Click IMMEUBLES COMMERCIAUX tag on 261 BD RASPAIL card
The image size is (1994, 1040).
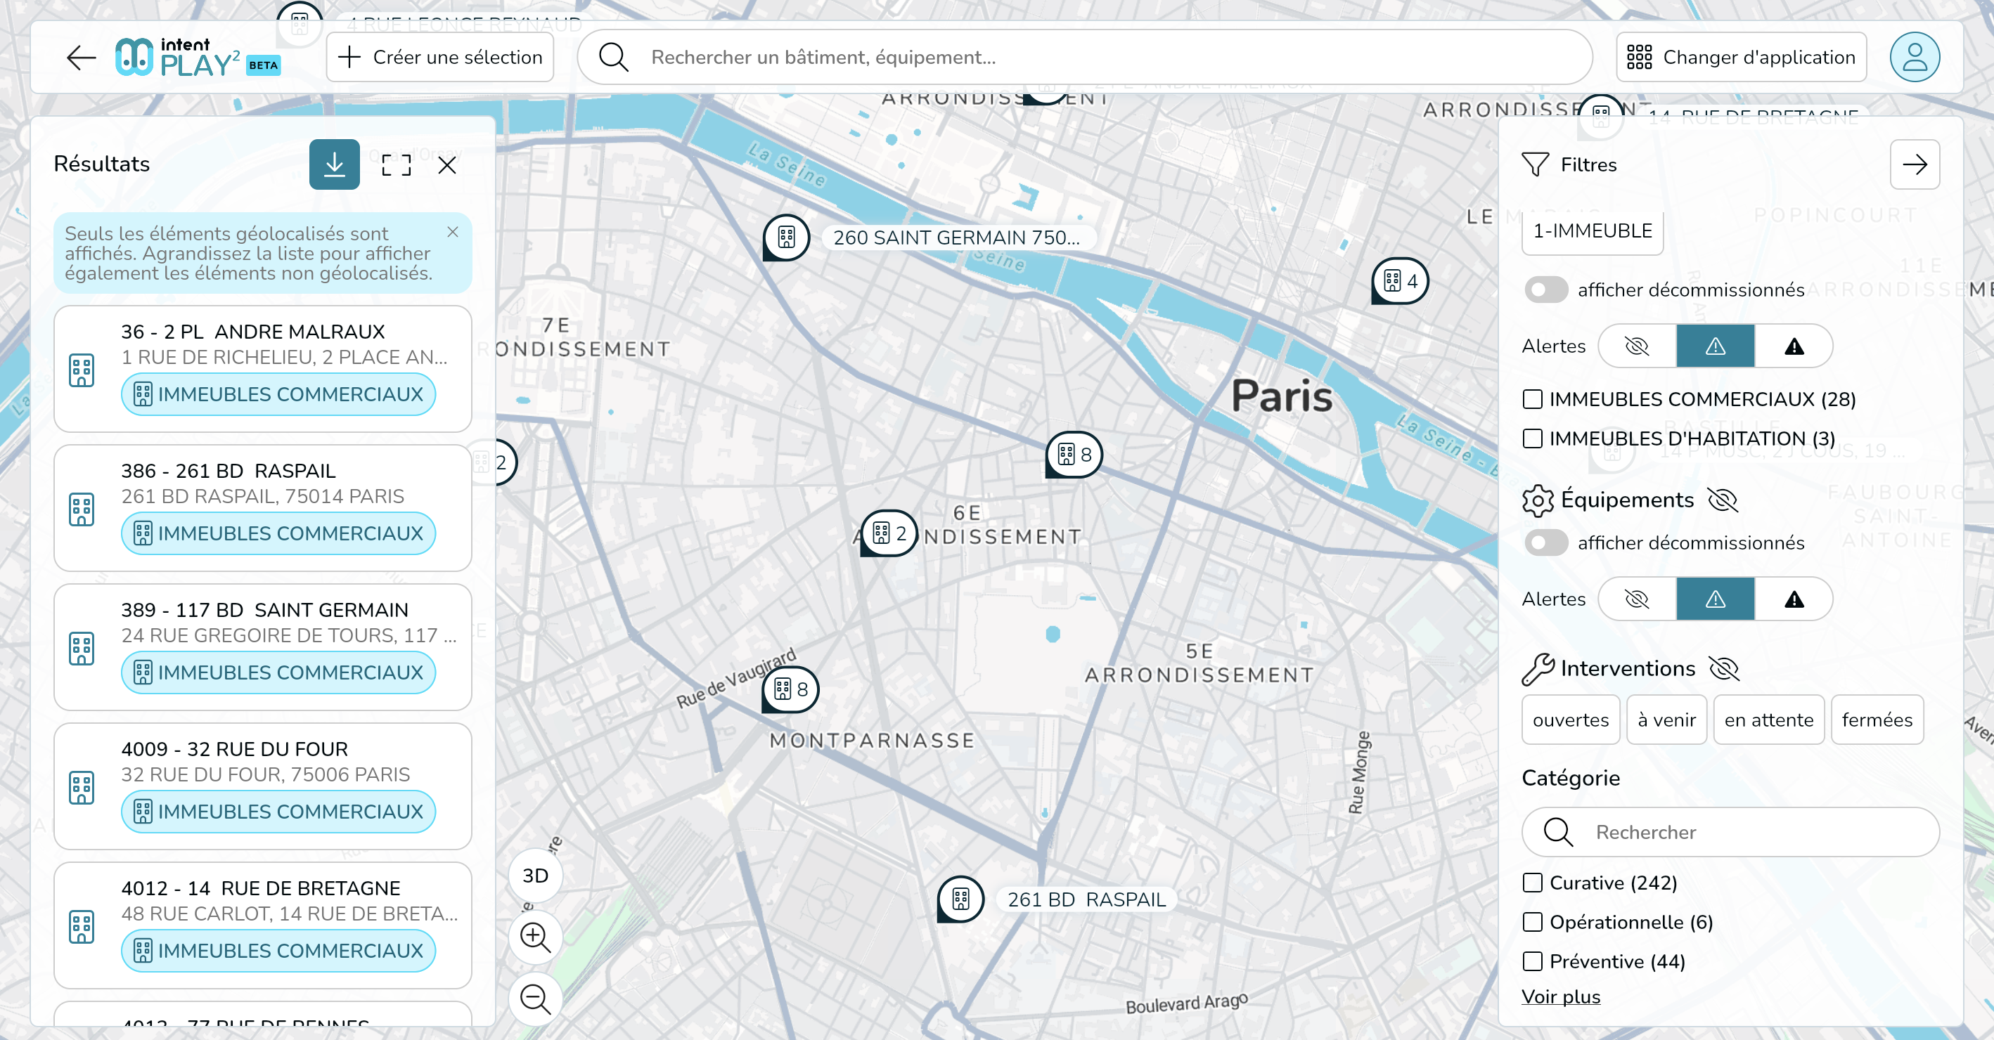(278, 533)
